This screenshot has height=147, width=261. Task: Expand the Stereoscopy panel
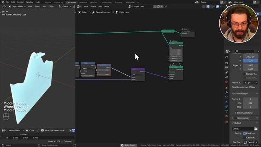pos(233,118)
